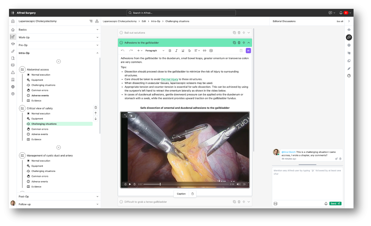Screen dimensions: 371x226
Task: Expand the Work-Up section
Action: pos(59,37)
